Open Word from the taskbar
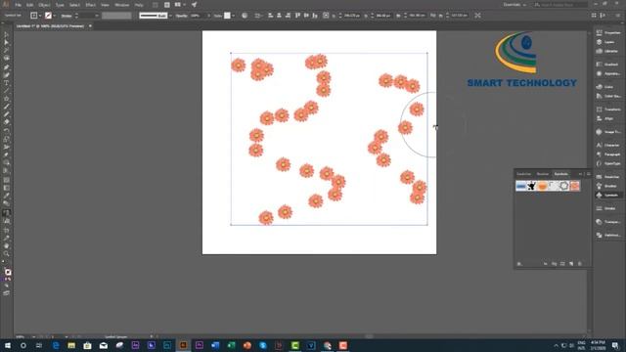Viewport: 626px width, 352px height. pyautogui.click(x=215, y=345)
